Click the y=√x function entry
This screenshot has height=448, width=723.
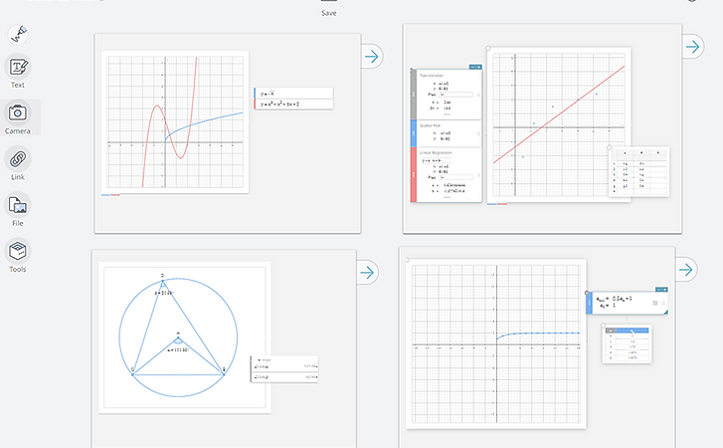click(x=293, y=94)
